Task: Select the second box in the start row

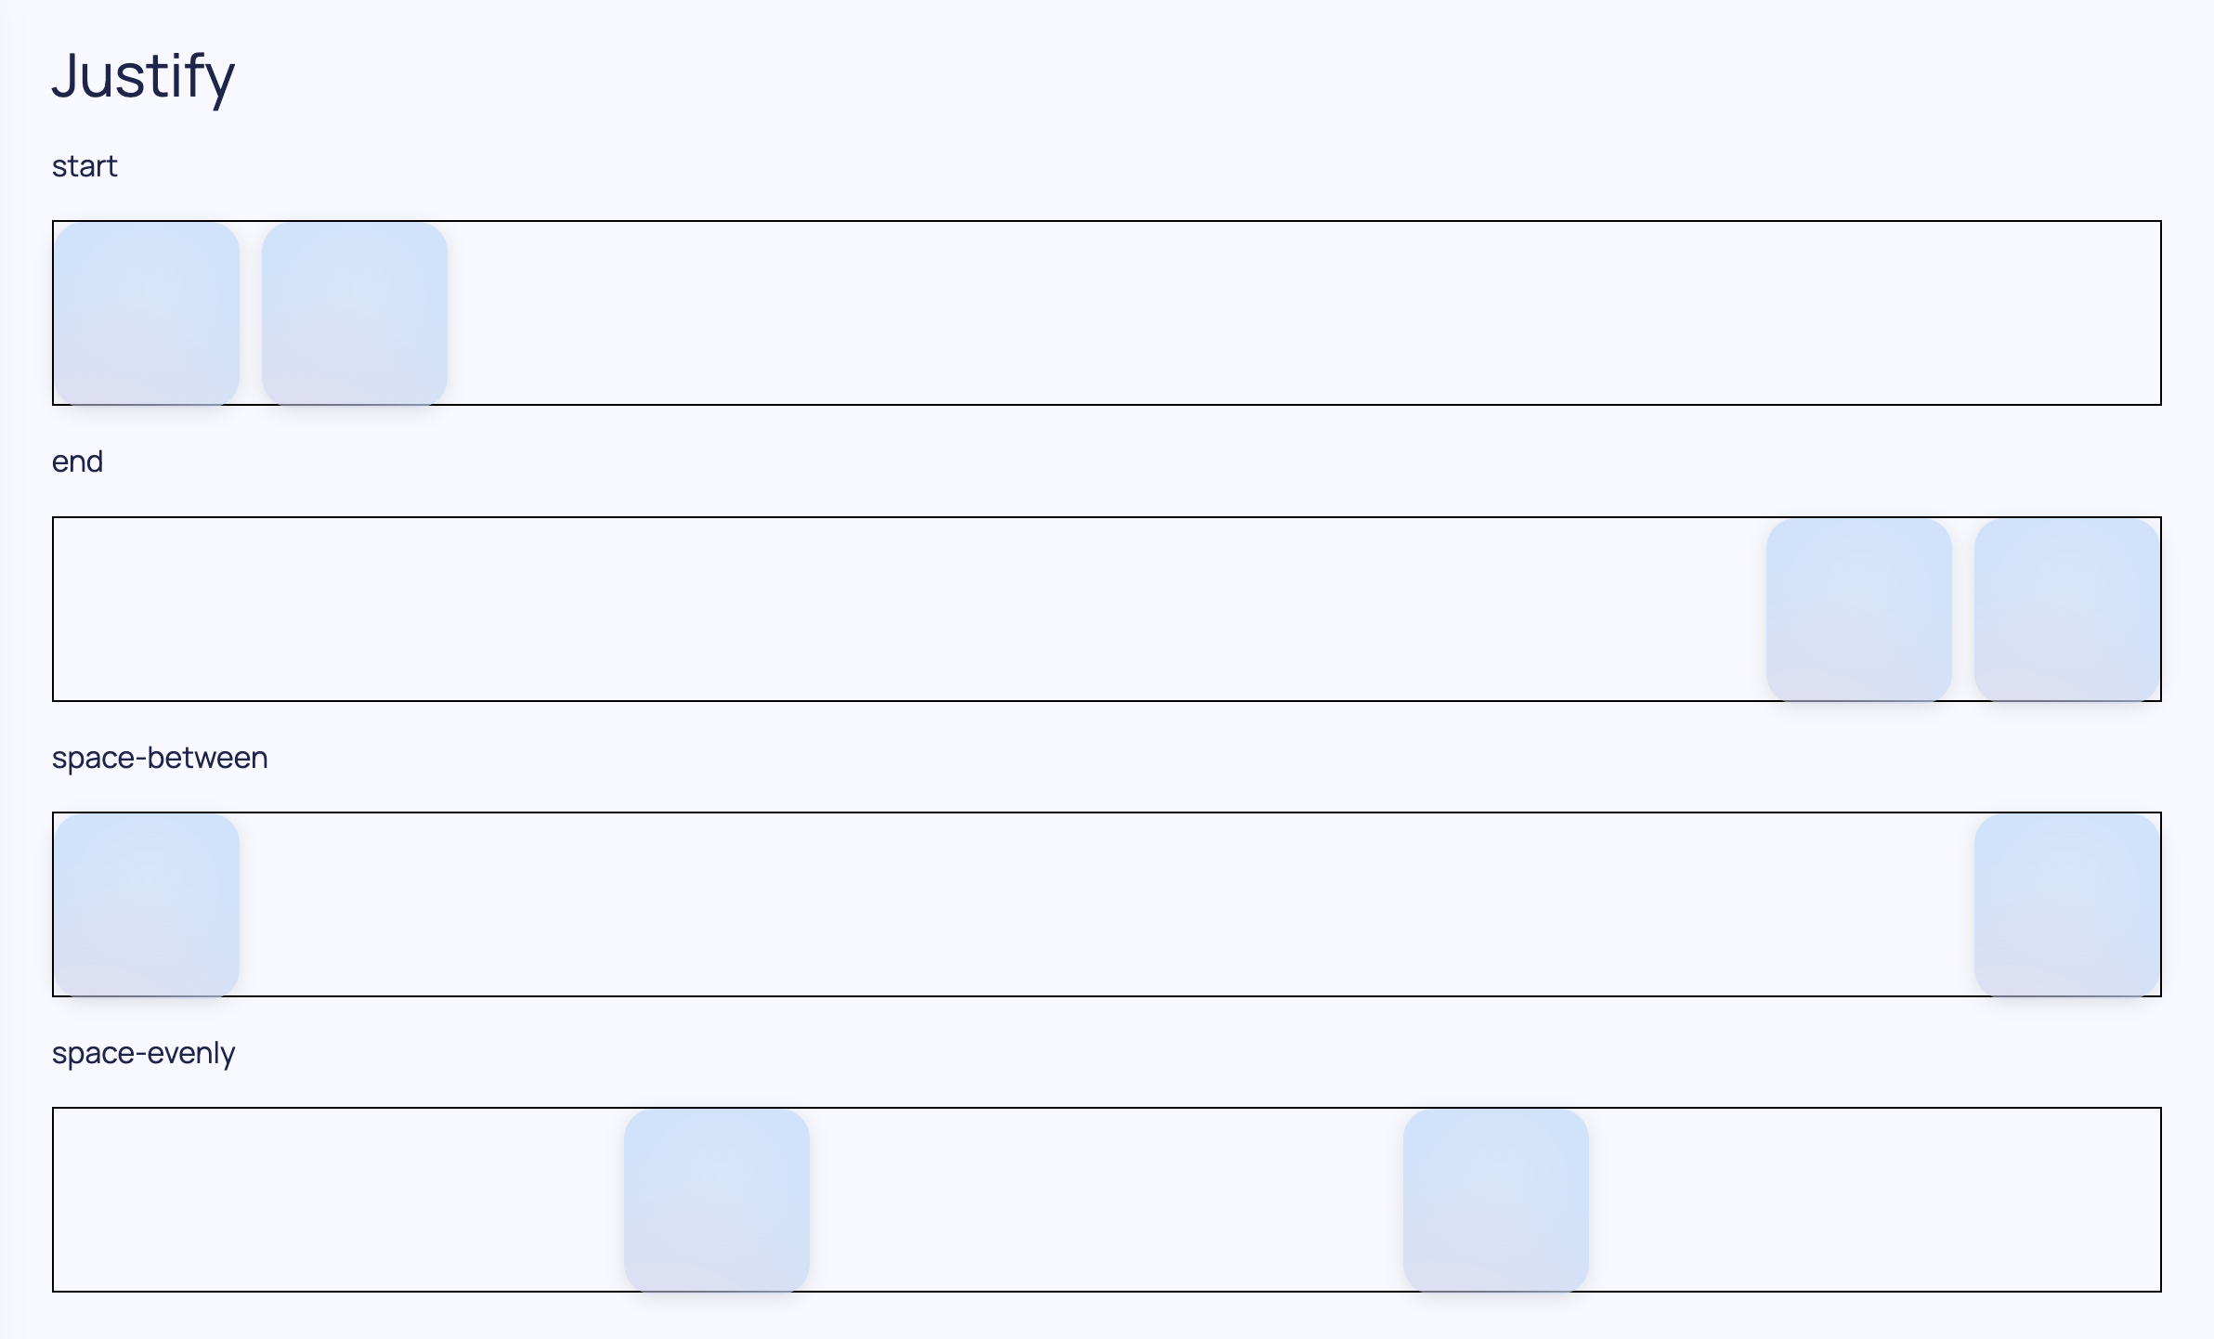Action: 355,313
